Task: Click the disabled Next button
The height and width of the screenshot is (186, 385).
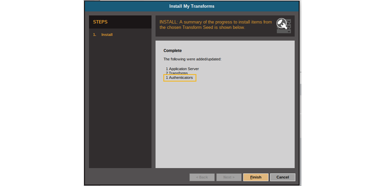Action: pos(229,177)
